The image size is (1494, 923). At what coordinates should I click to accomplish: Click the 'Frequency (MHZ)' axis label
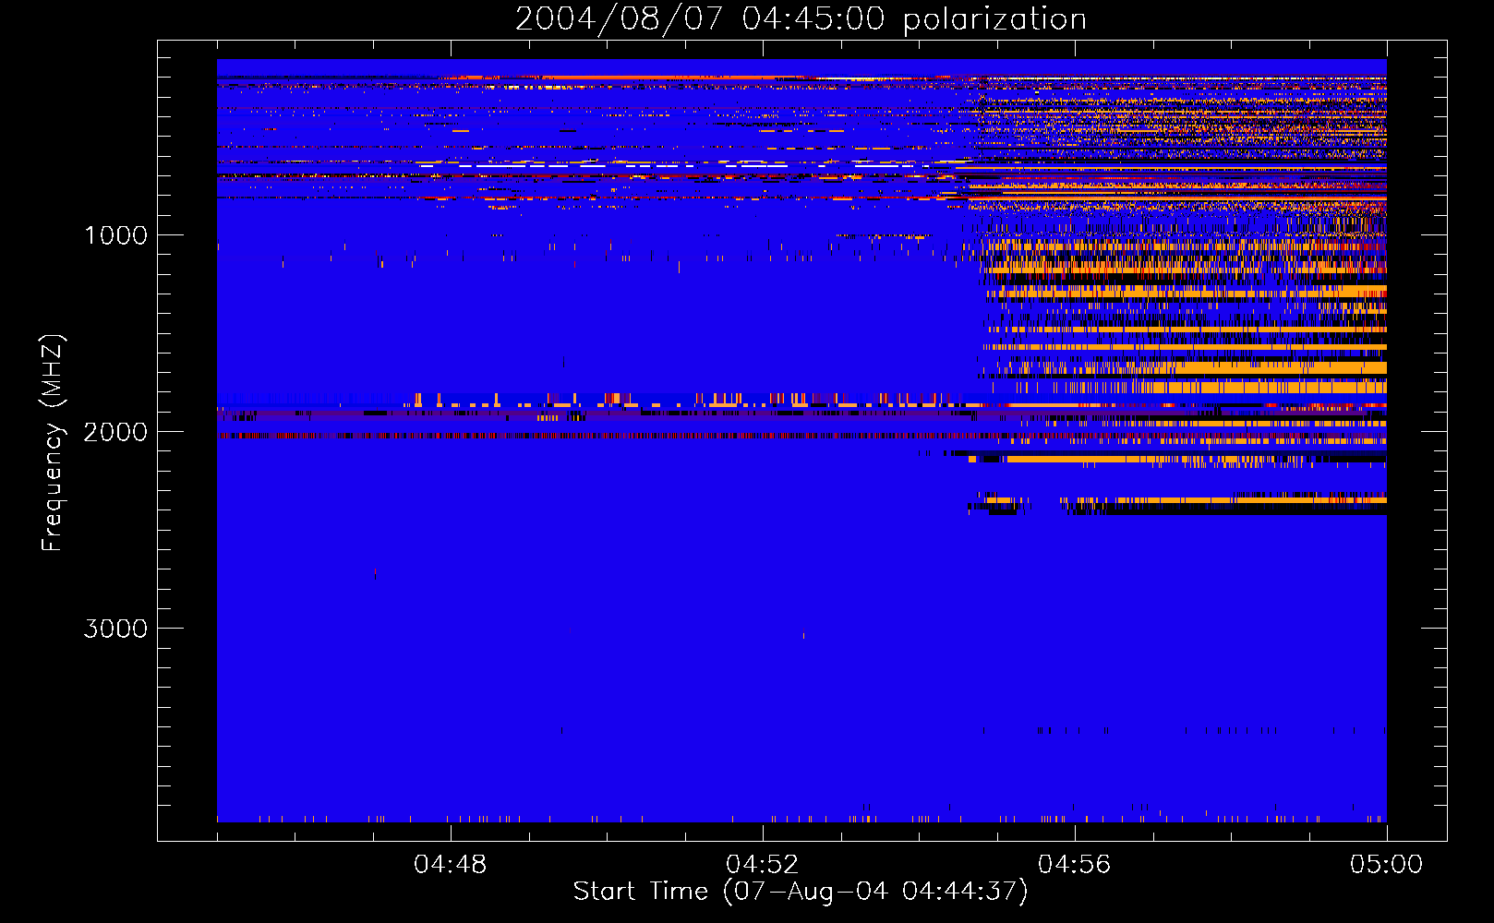53,443
